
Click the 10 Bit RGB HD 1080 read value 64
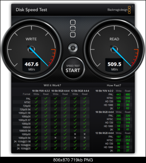(x=128, y=126)
